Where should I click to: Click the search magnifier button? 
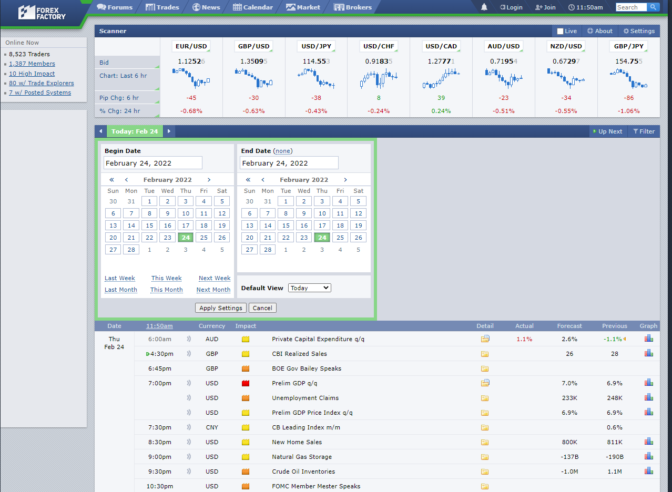tap(653, 7)
